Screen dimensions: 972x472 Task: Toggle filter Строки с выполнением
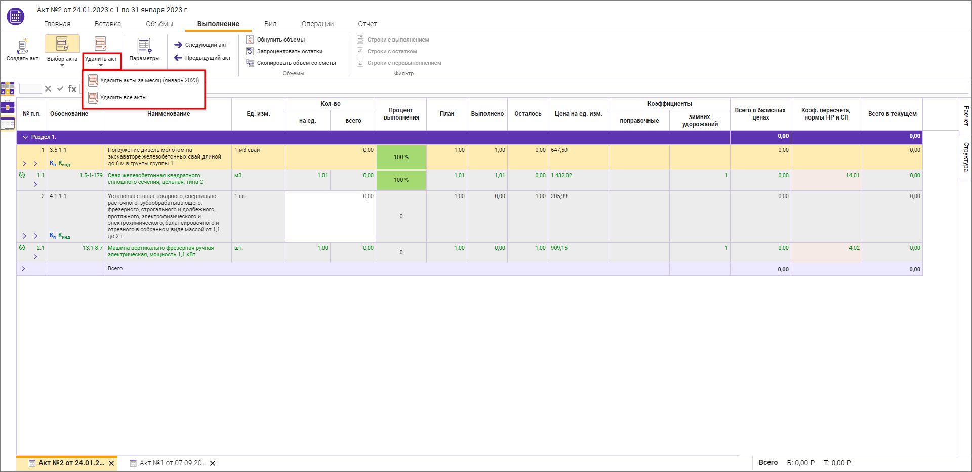397,40
